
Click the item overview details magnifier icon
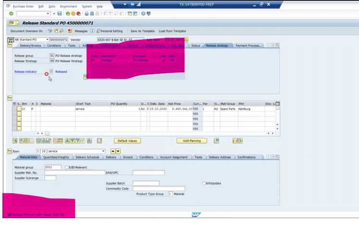point(15,141)
